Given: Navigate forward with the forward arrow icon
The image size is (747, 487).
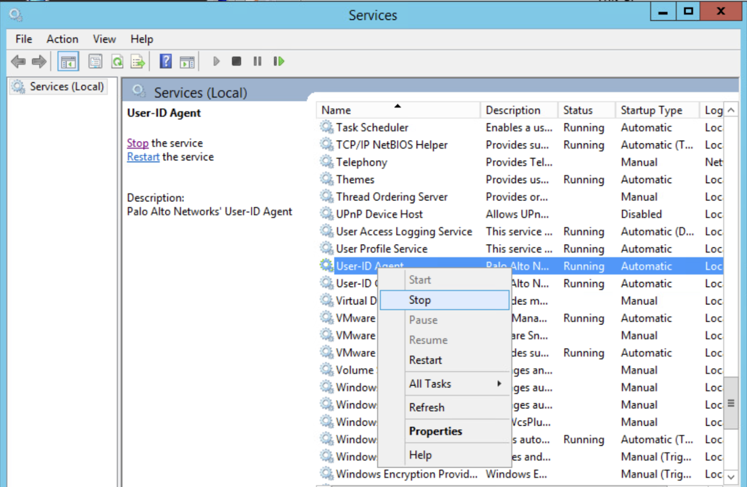Looking at the screenshot, I should [x=40, y=61].
